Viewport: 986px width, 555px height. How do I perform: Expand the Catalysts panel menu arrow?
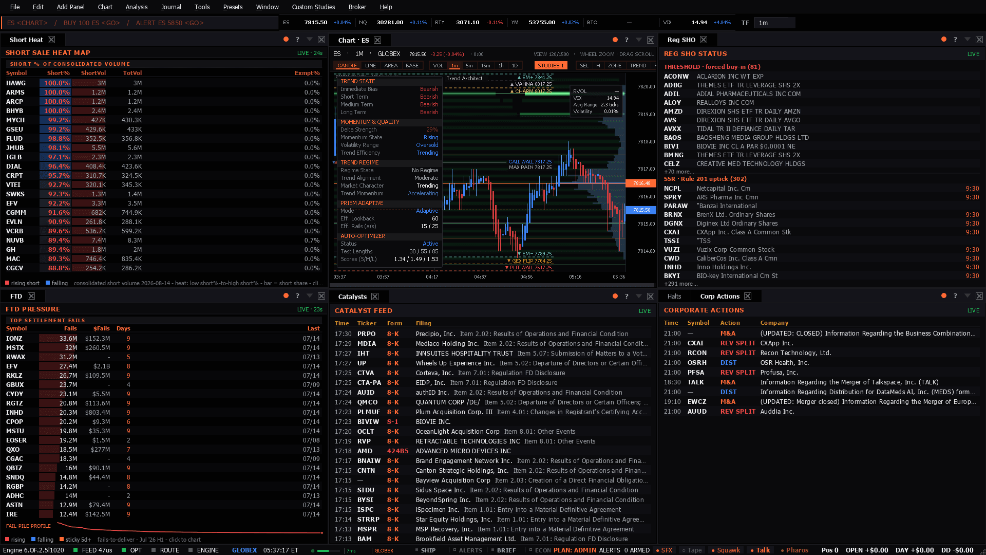(x=639, y=297)
